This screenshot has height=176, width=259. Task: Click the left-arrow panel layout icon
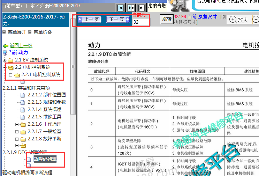click(x=141, y=8)
